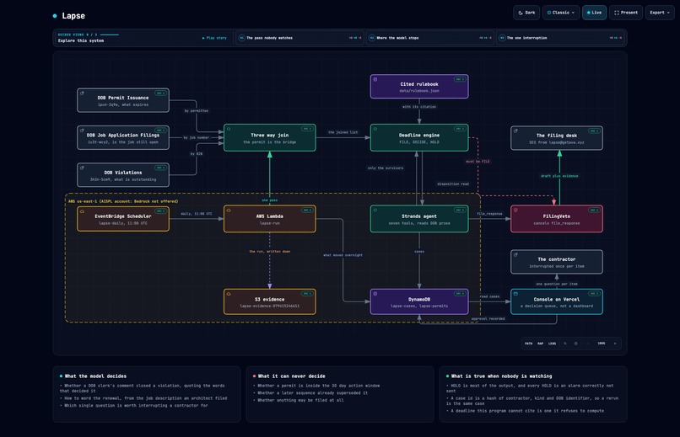Screen dimensions: 680x437
Task: Click the AWS us-east-1 group label
Action: point(123,201)
